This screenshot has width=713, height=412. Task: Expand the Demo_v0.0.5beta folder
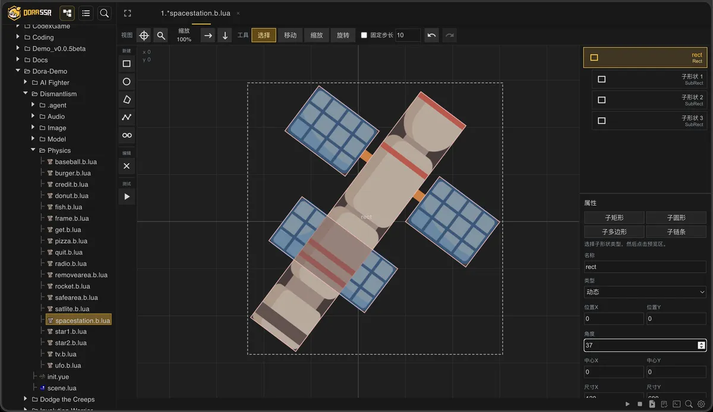[x=18, y=49]
